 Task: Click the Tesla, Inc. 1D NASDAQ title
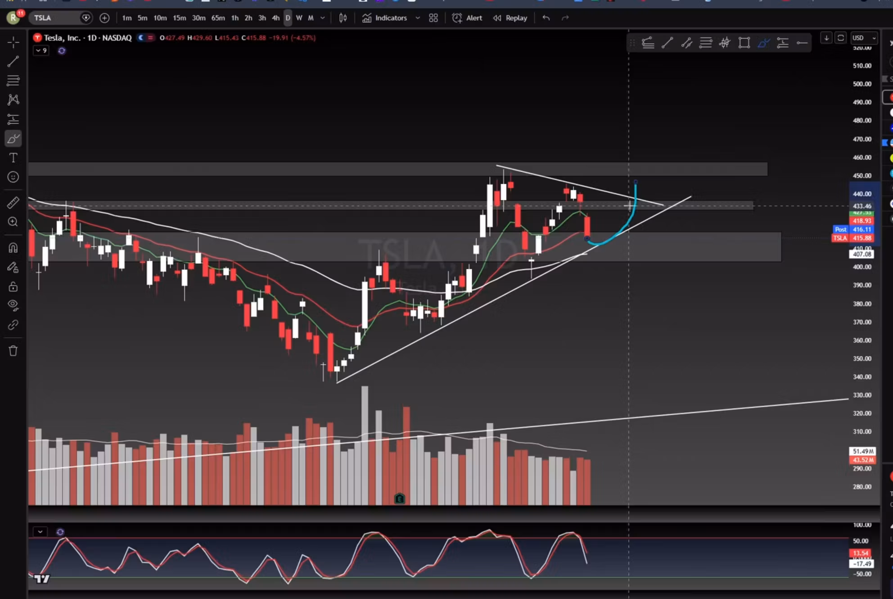88,38
